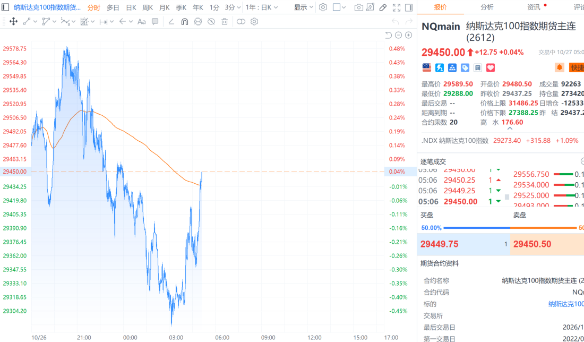584x342 pixels.
Task: Select the pencil drawing tool icon
Action: [x=383, y=7]
